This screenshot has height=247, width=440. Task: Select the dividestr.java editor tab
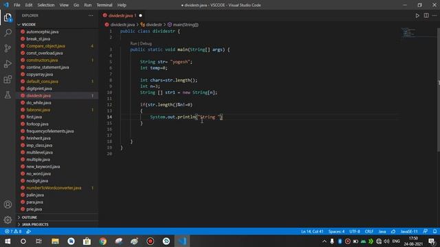[x=122, y=16]
